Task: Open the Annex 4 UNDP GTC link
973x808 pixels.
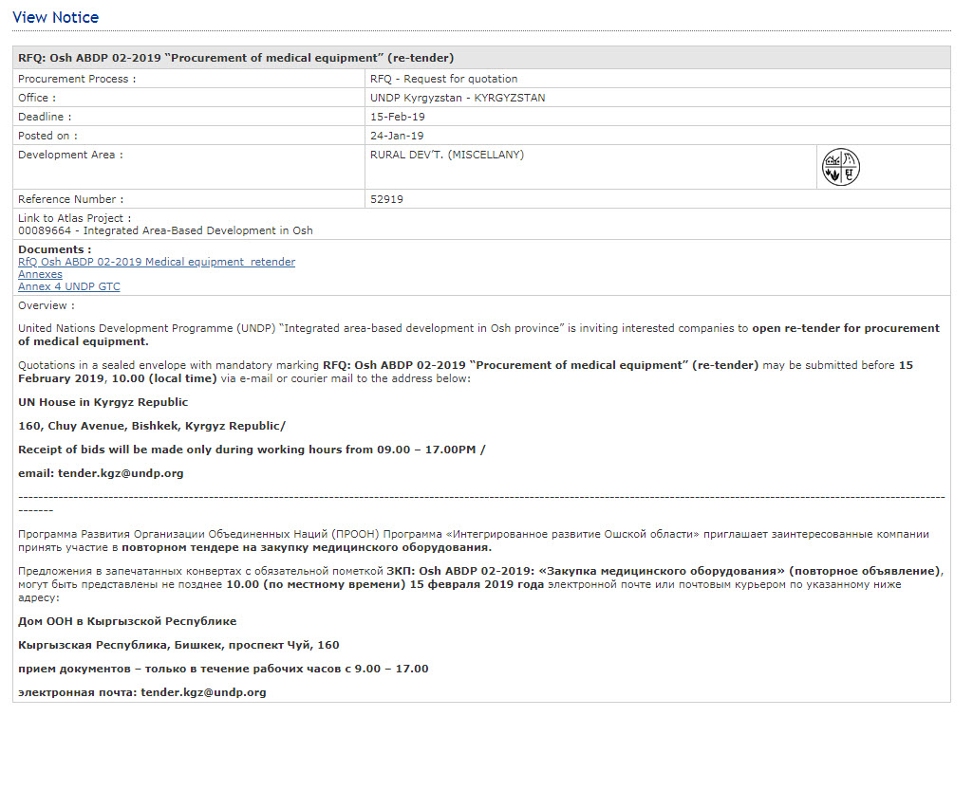Action: click(69, 286)
